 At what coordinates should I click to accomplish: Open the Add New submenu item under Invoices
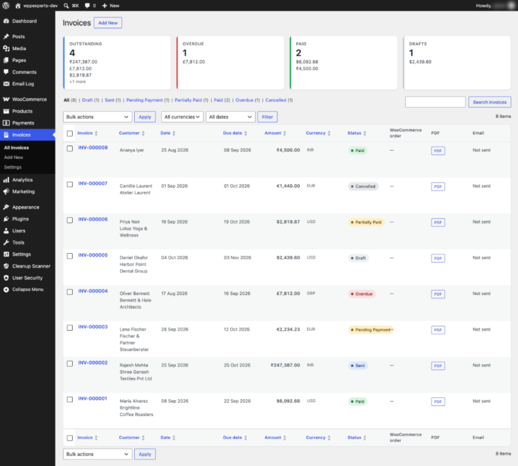click(x=13, y=158)
